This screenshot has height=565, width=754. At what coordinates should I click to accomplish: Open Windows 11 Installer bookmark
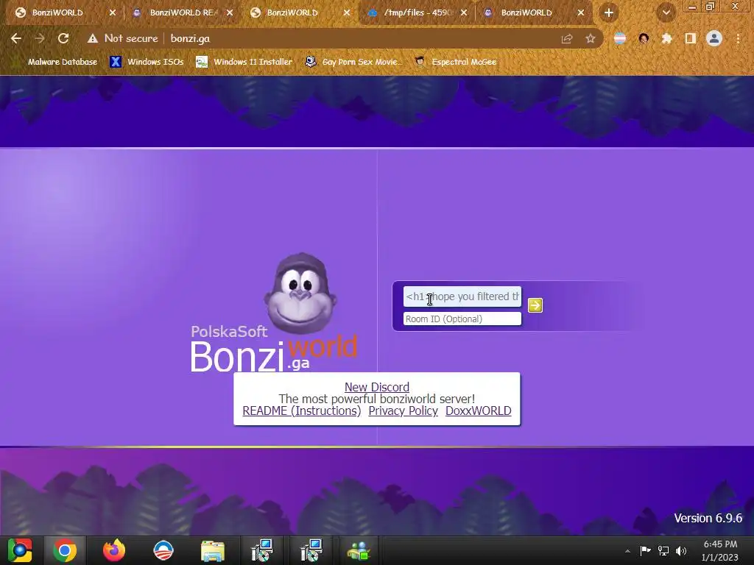(244, 62)
